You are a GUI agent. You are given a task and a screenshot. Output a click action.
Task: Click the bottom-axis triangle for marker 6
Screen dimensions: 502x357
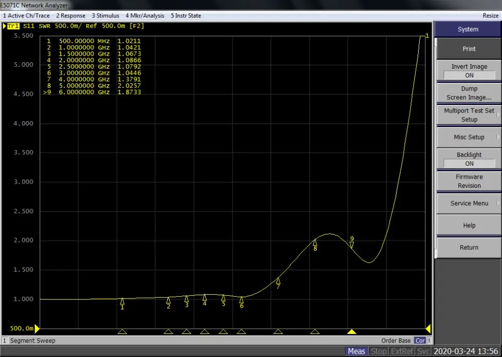coord(241,332)
